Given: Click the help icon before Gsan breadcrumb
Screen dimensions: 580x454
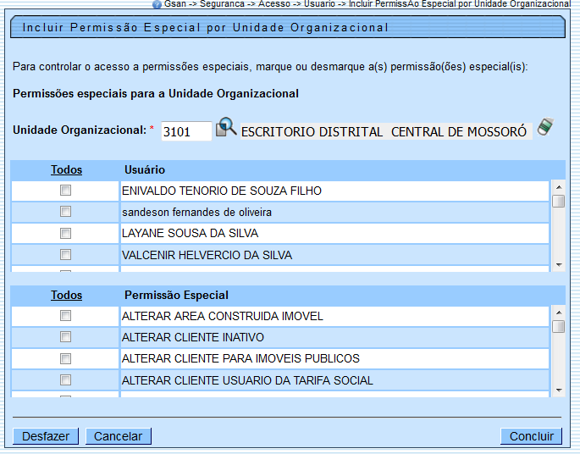Looking at the screenshot, I should [157, 4].
